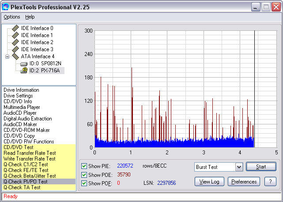
Task: Open test Preferences
Action: (244, 182)
